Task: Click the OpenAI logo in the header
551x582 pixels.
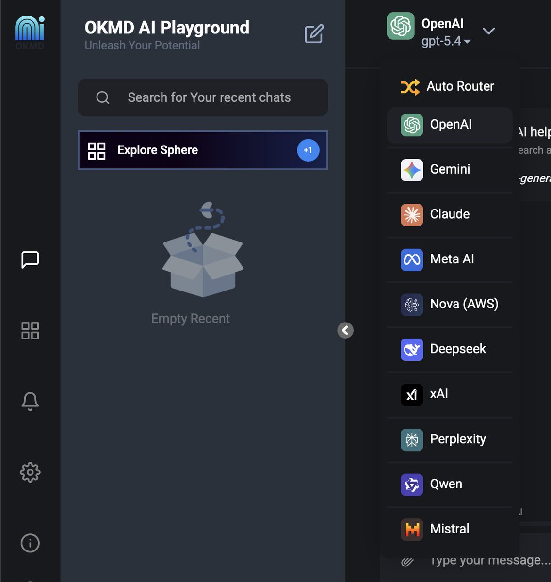Action: coord(401,26)
